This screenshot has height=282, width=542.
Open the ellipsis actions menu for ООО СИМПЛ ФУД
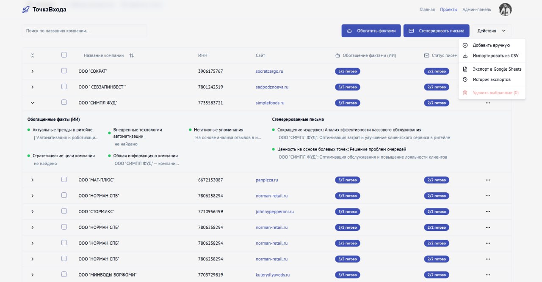[x=487, y=103]
